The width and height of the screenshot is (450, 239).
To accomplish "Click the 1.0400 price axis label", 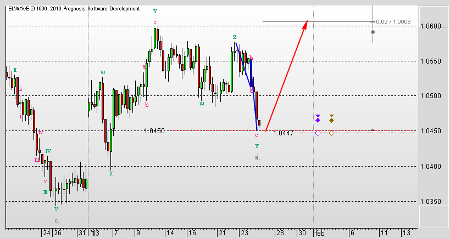I will tap(430, 166).
